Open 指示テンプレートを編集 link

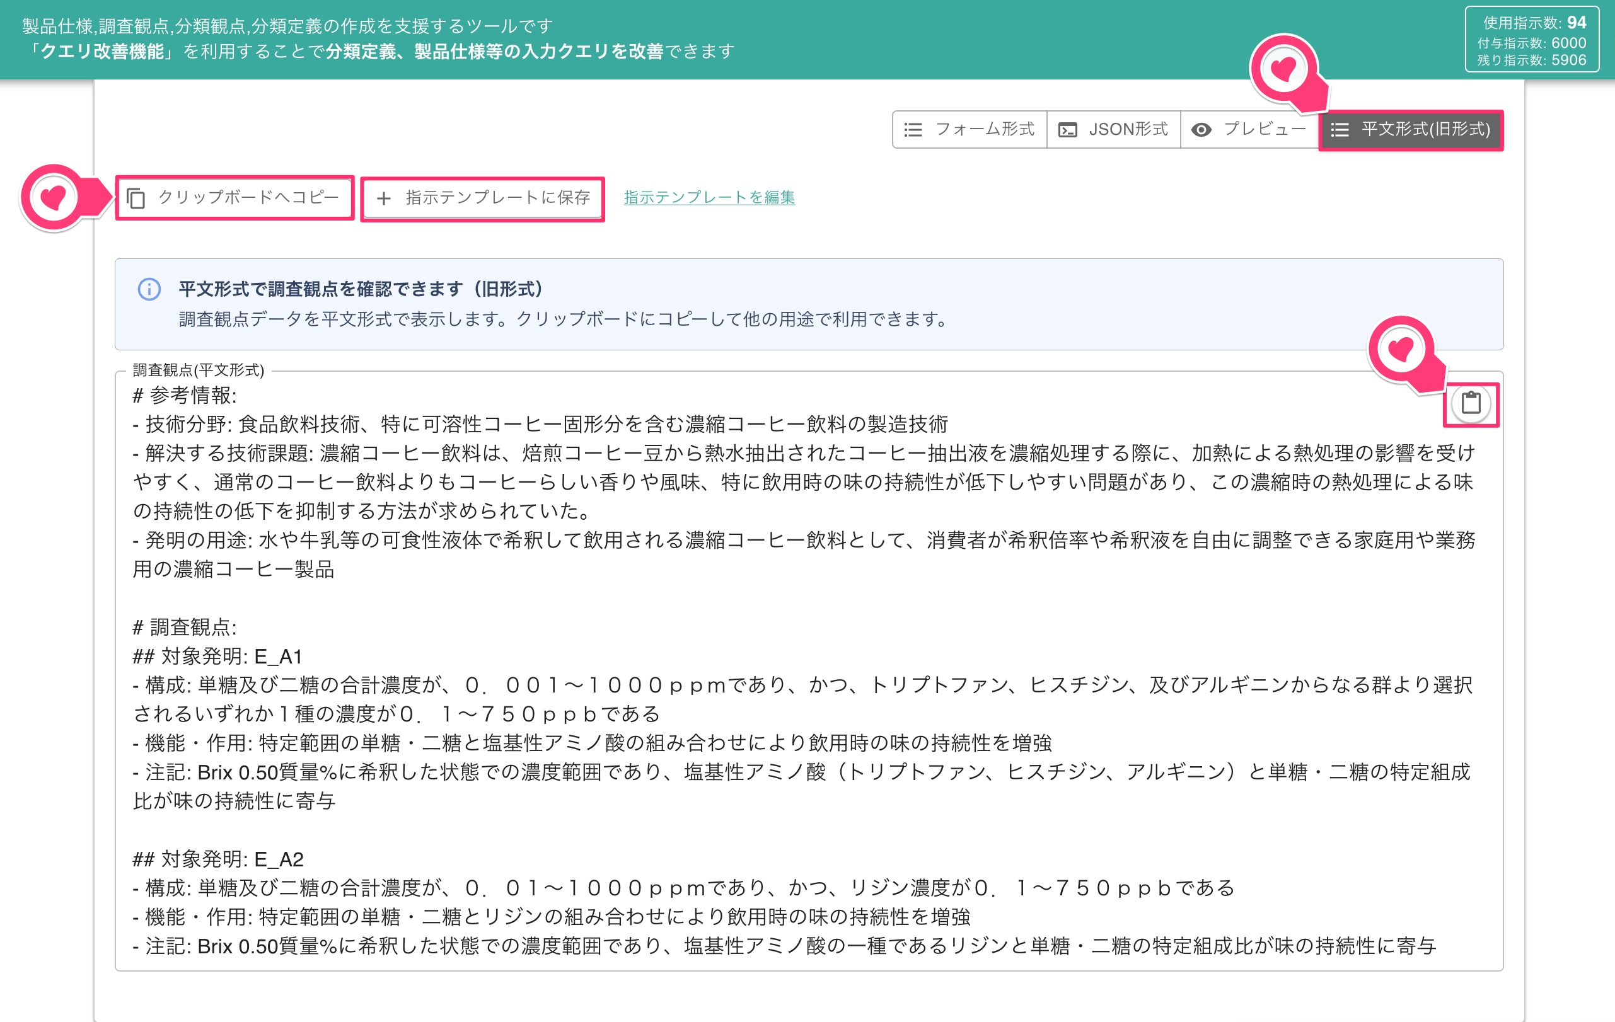pyautogui.click(x=709, y=198)
